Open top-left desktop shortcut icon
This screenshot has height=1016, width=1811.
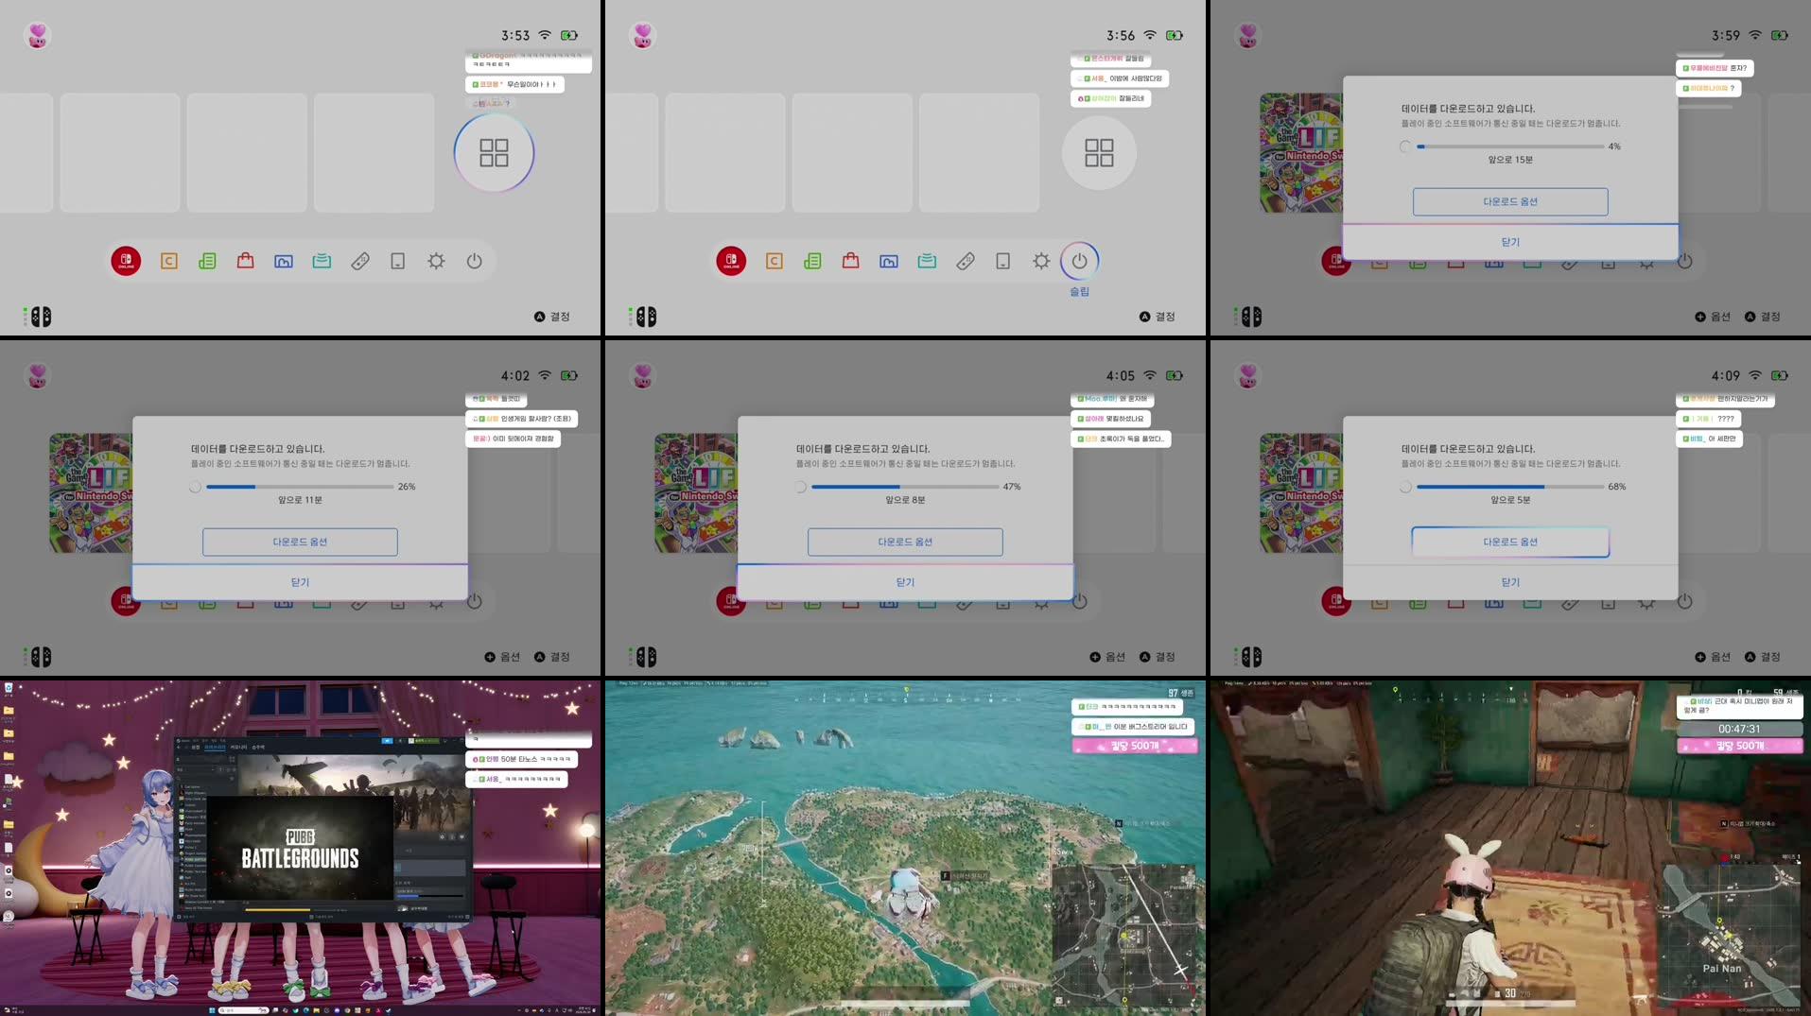tap(8, 688)
